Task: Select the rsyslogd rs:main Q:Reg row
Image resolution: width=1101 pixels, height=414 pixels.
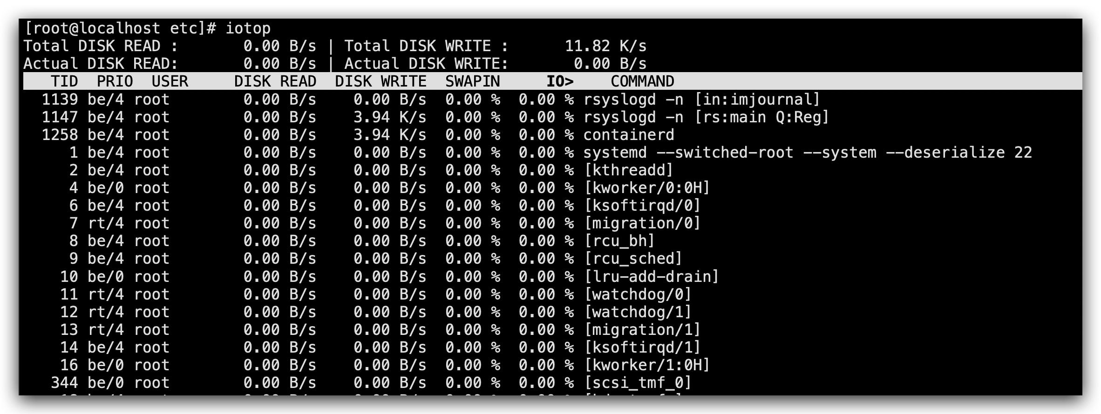Action: click(706, 117)
